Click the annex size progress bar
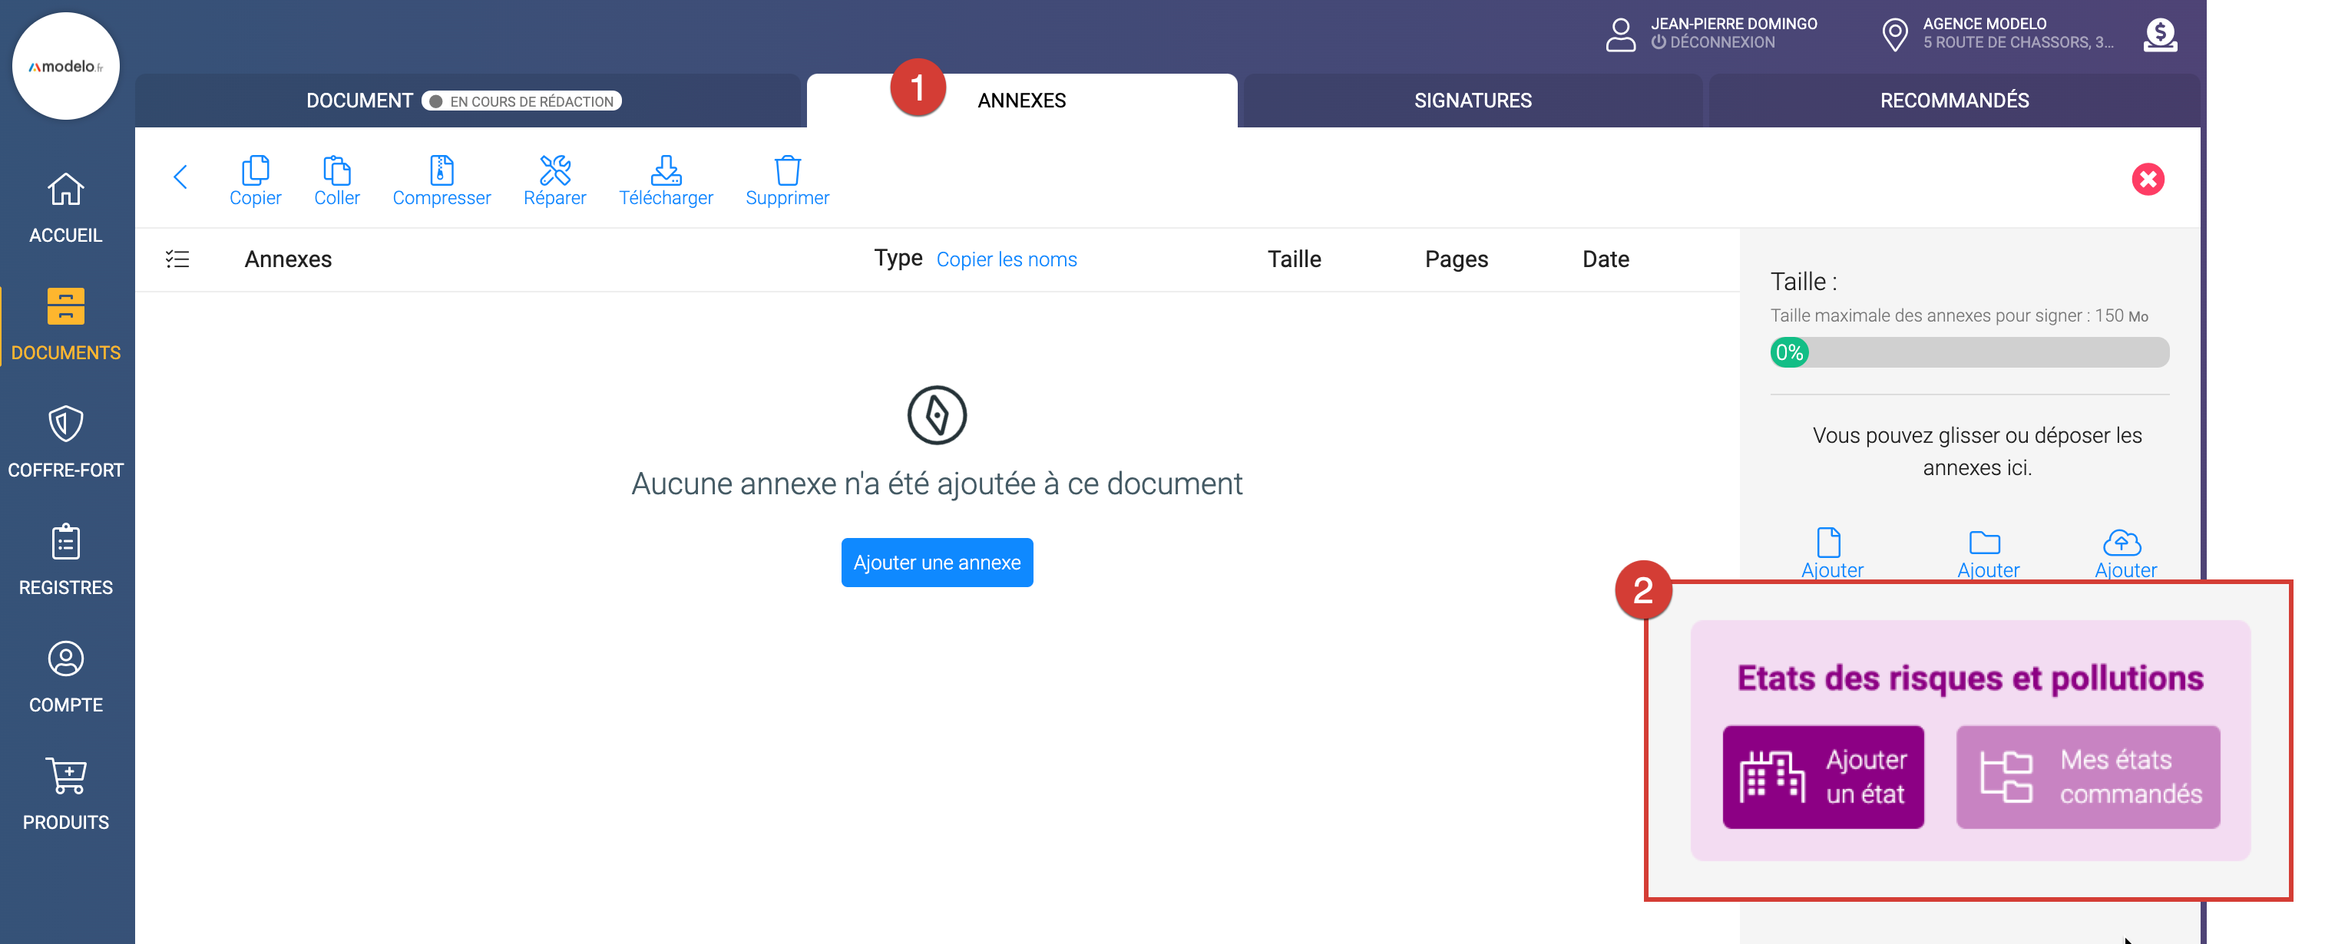Screen dimensions: 2325x944 coord(1969,352)
